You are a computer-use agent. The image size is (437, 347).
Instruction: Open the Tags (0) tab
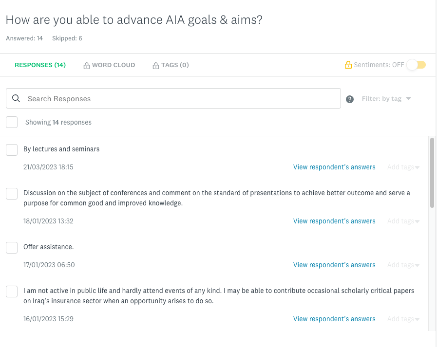(x=175, y=65)
